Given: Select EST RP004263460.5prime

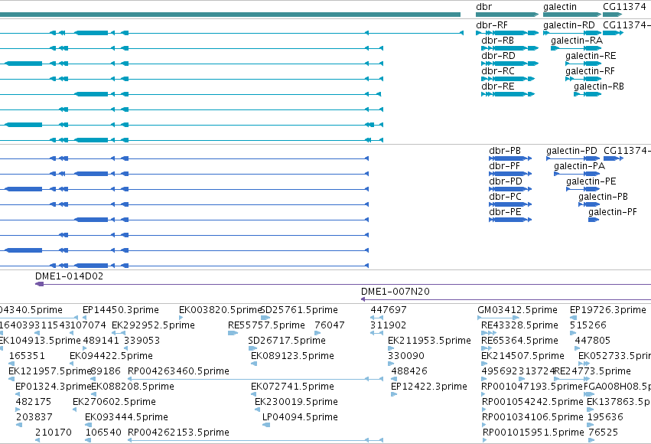Looking at the screenshot, I should point(178,371).
